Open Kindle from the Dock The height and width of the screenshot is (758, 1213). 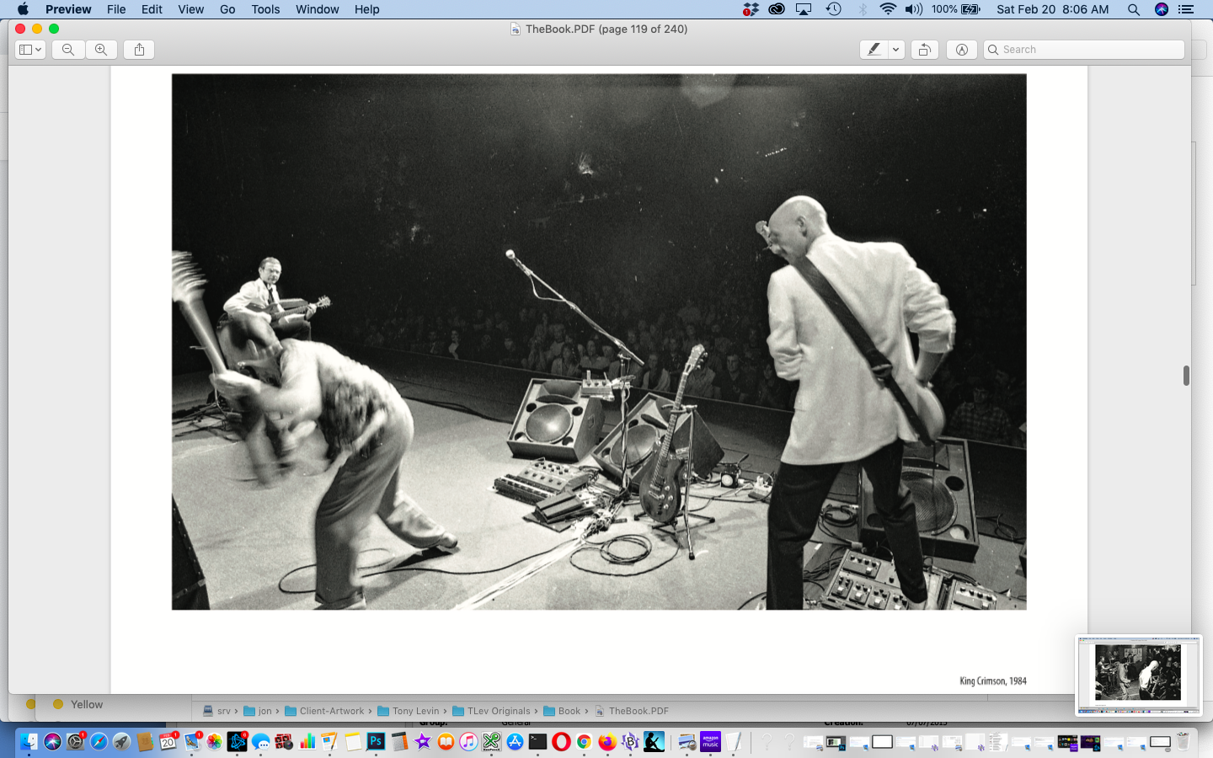pos(654,741)
